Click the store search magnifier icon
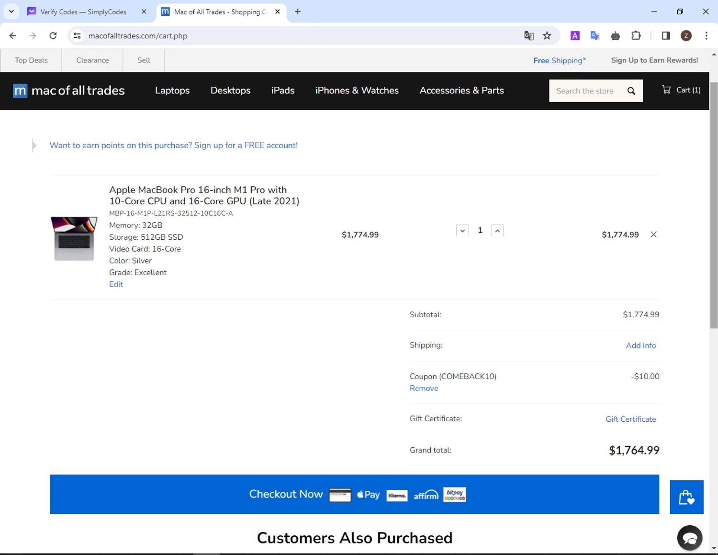This screenshot has width=718, height=555. click(x=631, y=91)
